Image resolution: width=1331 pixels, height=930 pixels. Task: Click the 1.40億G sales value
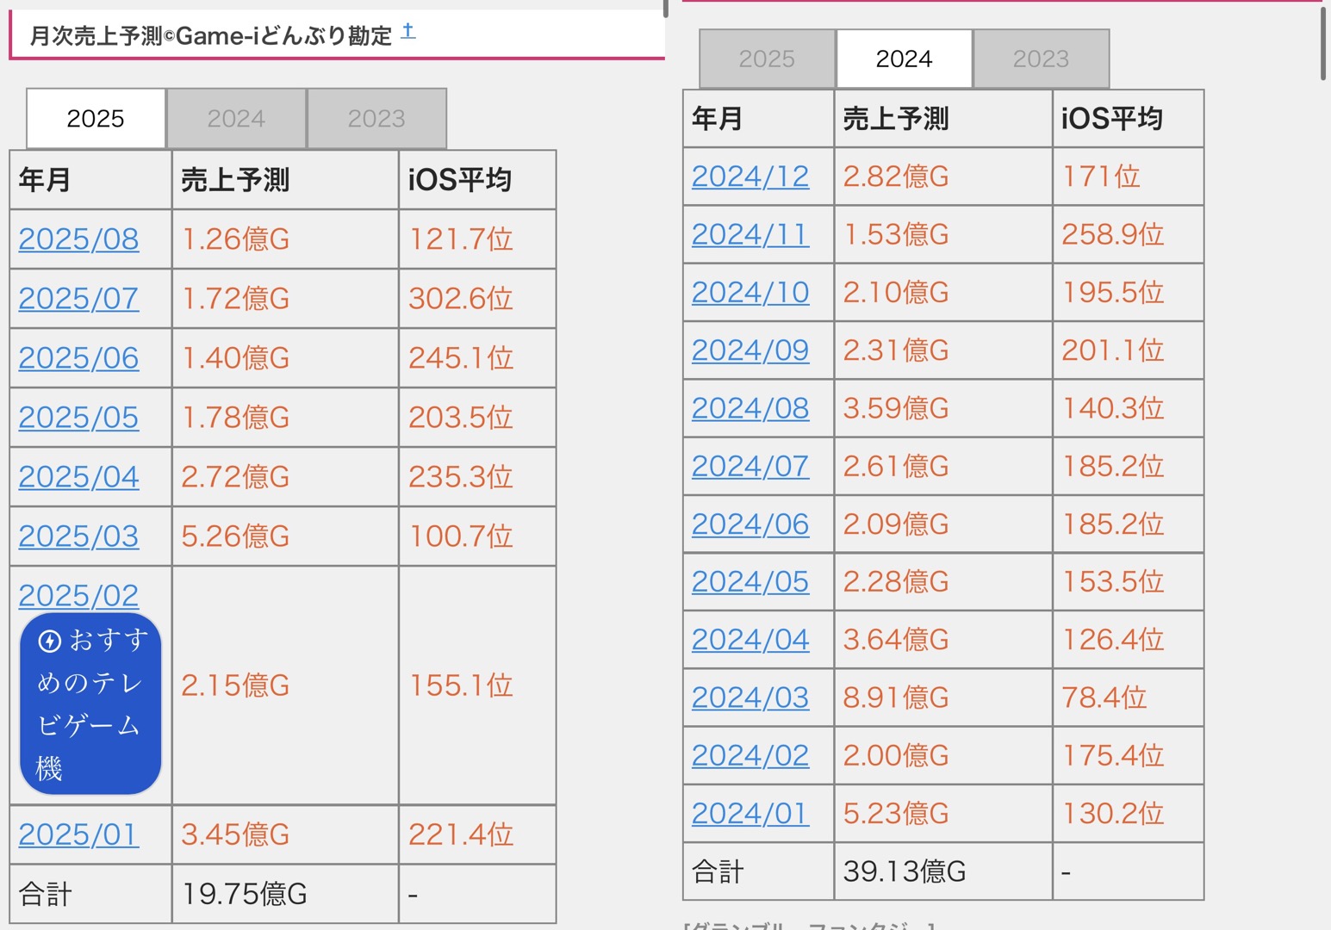[x=235, y=358]
